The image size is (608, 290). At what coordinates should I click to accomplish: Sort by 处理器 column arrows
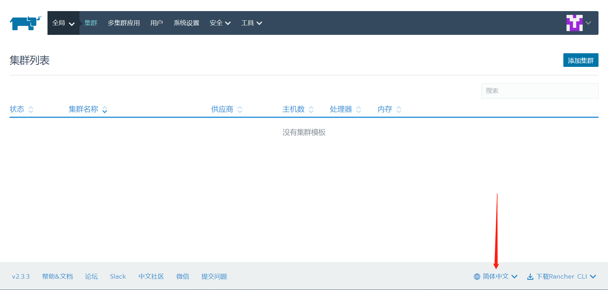pyautogui.click(x=359, y=110)
